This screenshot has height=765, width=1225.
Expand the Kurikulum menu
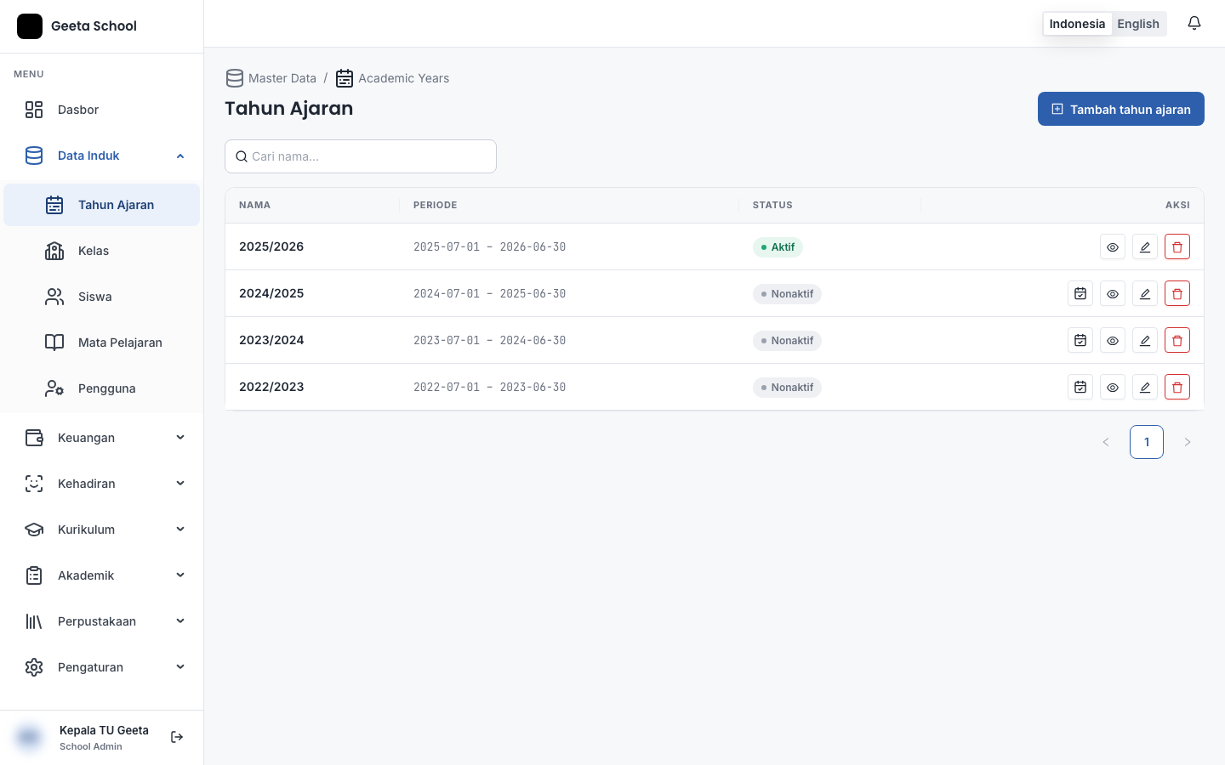tap(102, 530)
